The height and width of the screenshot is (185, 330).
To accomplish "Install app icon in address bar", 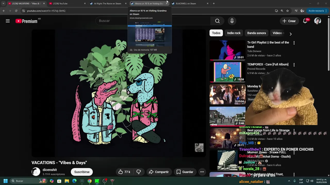I will [276, 11].
